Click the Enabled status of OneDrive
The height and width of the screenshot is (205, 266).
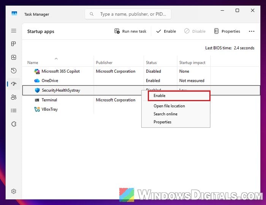(153, 81)
